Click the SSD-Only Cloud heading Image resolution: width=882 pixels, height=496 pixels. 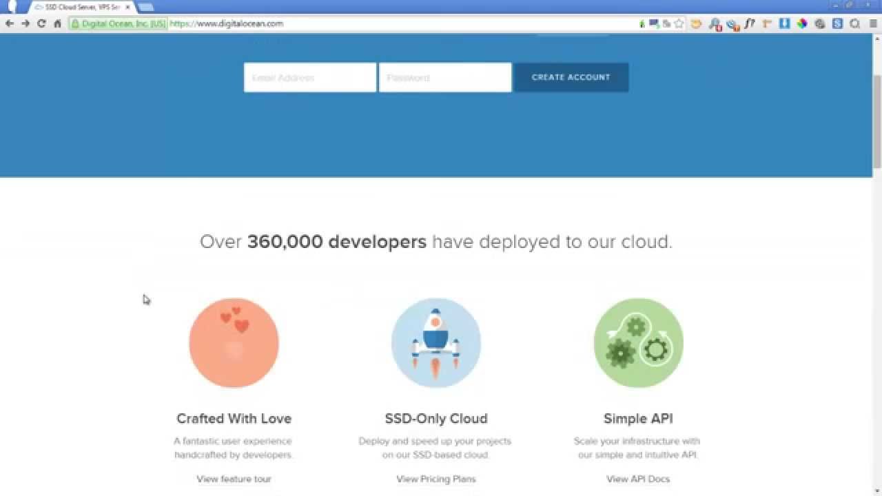(436, 418)
